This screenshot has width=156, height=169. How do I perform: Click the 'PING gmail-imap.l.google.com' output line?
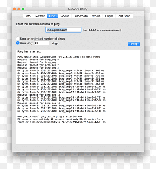(x=58, y=57)
